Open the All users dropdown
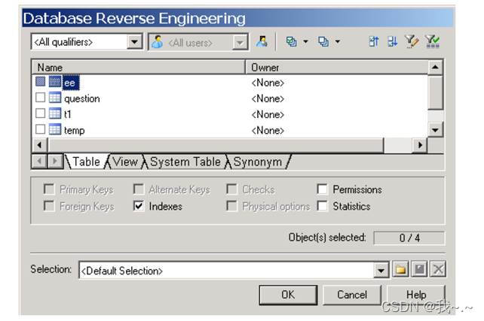This screenshot has width=484, height=321. 240,42
